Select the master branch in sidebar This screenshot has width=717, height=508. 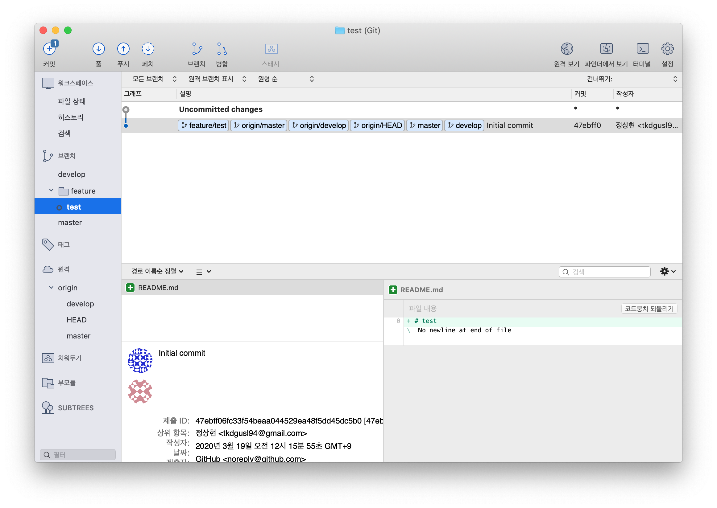70,223
